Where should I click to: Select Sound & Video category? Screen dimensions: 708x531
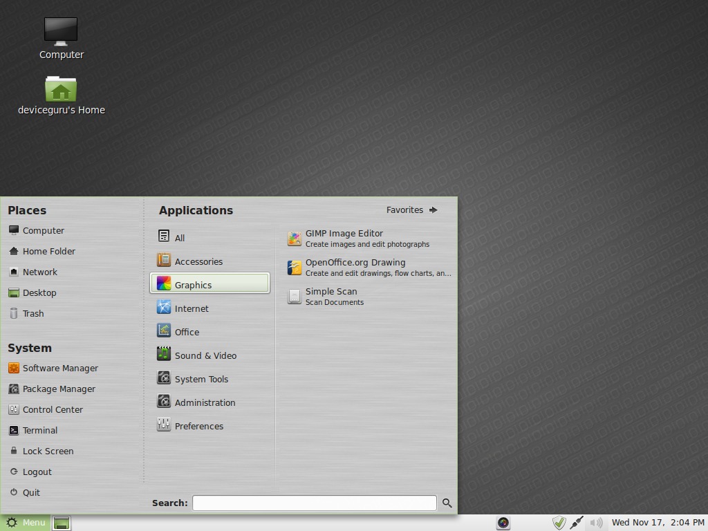tap(210, 355)
